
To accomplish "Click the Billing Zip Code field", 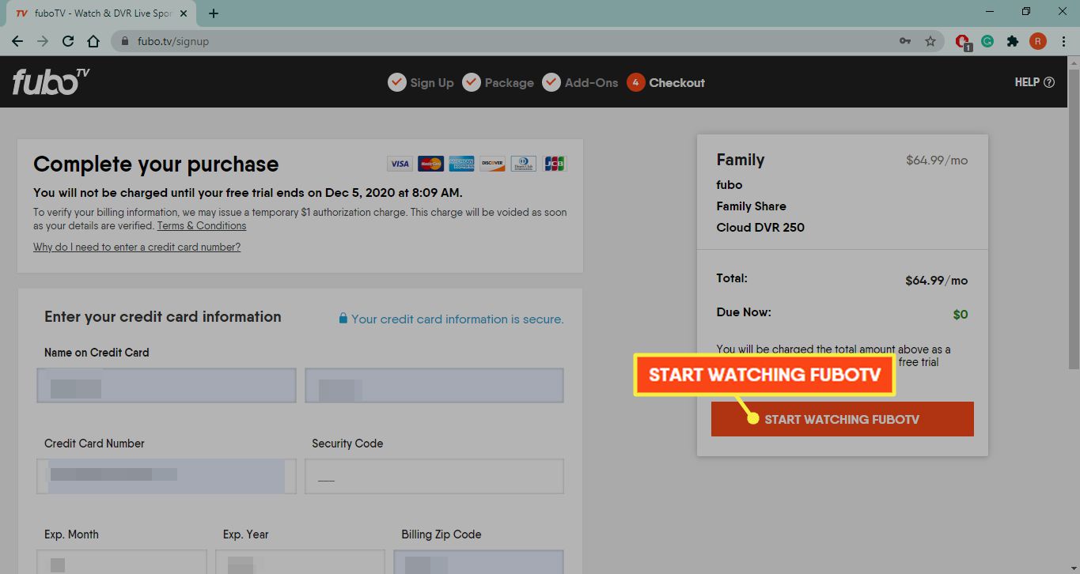I will point(479,562).
